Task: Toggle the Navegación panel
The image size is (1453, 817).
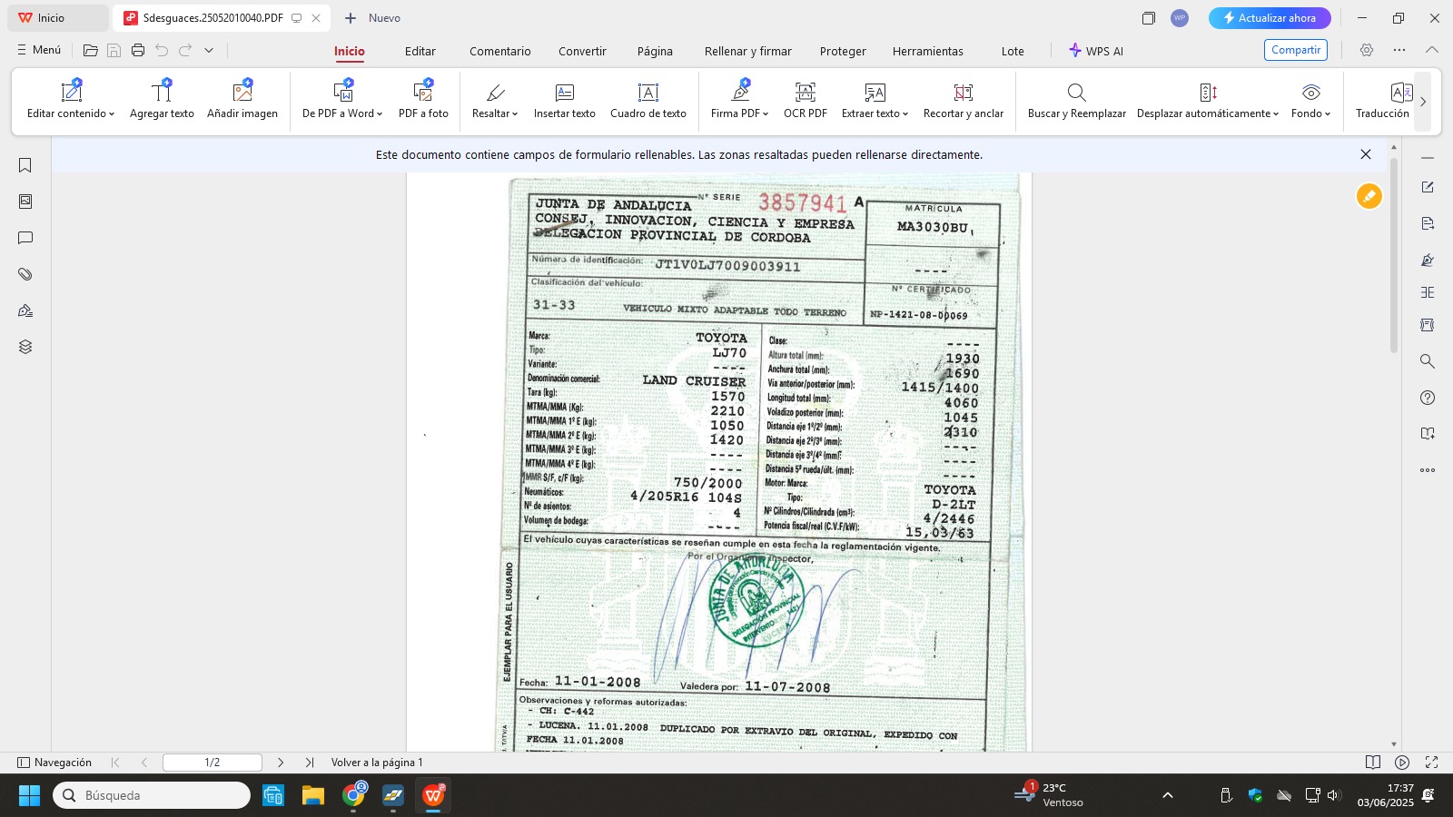Action: [55, 763]
